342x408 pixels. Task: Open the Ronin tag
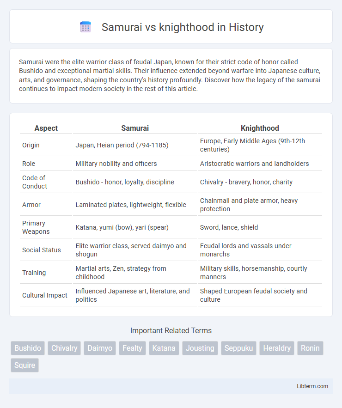(x=310, y=348)
